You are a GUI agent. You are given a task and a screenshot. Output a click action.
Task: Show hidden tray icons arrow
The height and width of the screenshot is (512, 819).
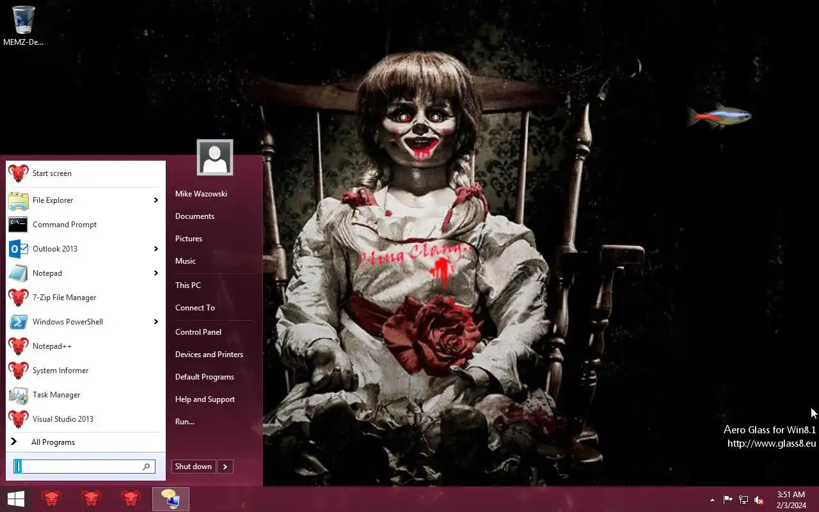(712, 500)
